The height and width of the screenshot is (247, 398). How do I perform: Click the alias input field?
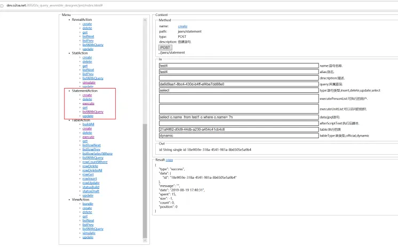coord(238,72)
